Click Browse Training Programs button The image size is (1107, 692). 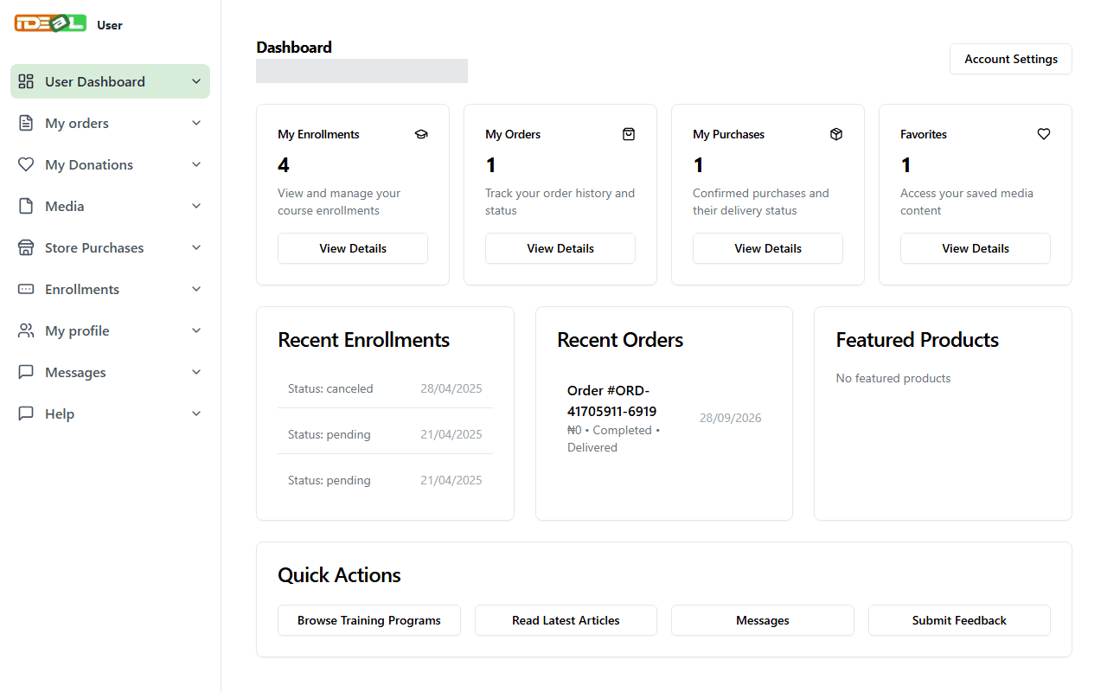[369, 620]
